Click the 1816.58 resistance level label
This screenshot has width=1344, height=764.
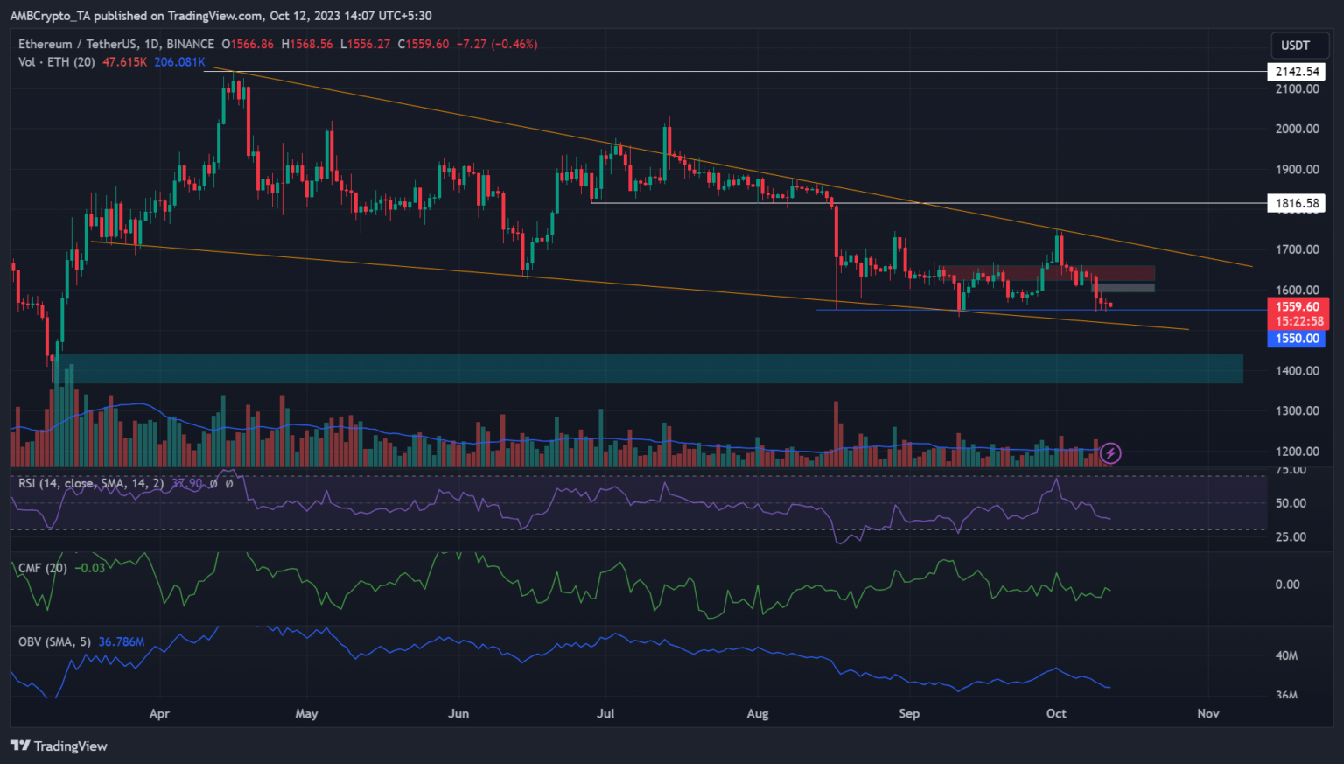pyautogui.click(x=1295, y=203)
